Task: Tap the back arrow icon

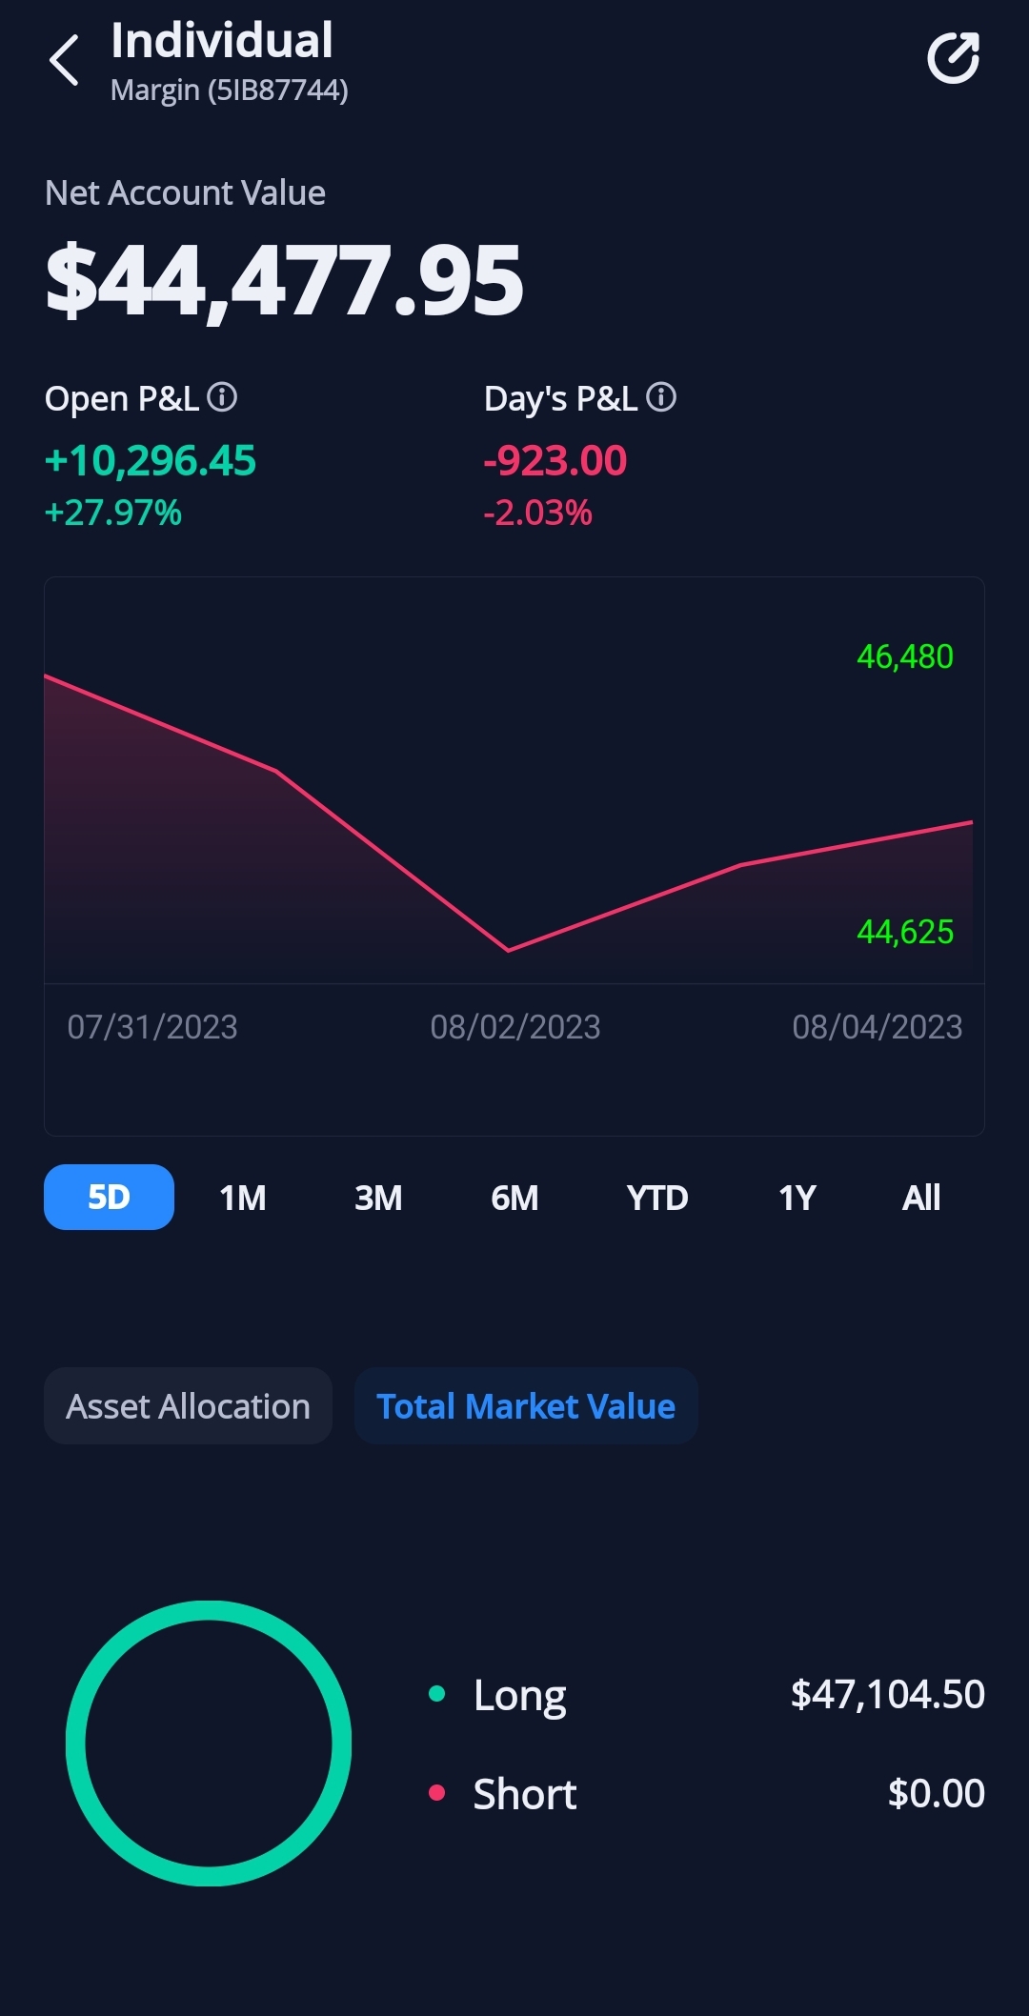Action: click(x=65, y=61)
